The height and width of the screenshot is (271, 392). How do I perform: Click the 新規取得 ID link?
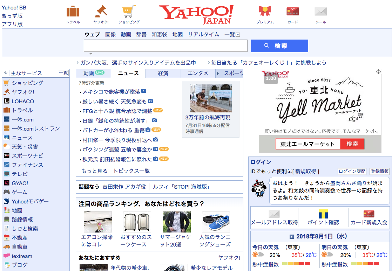305,172
